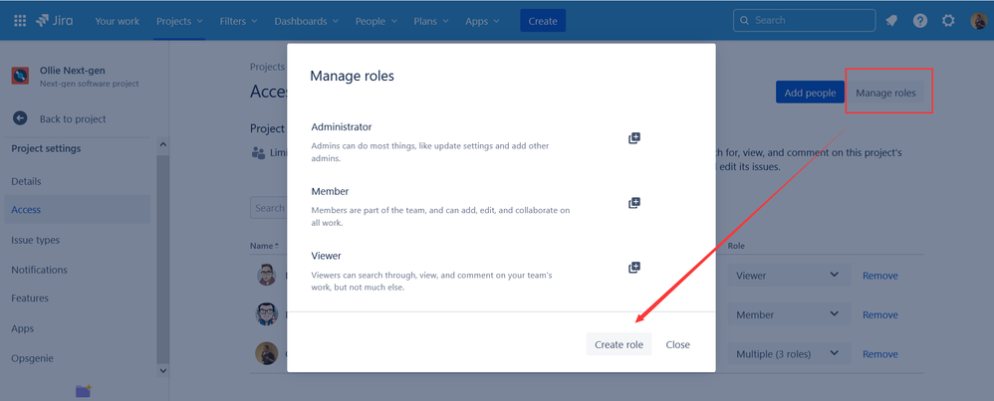Click the purple folder icon at sidebar bottom

(x=83, y=391)
